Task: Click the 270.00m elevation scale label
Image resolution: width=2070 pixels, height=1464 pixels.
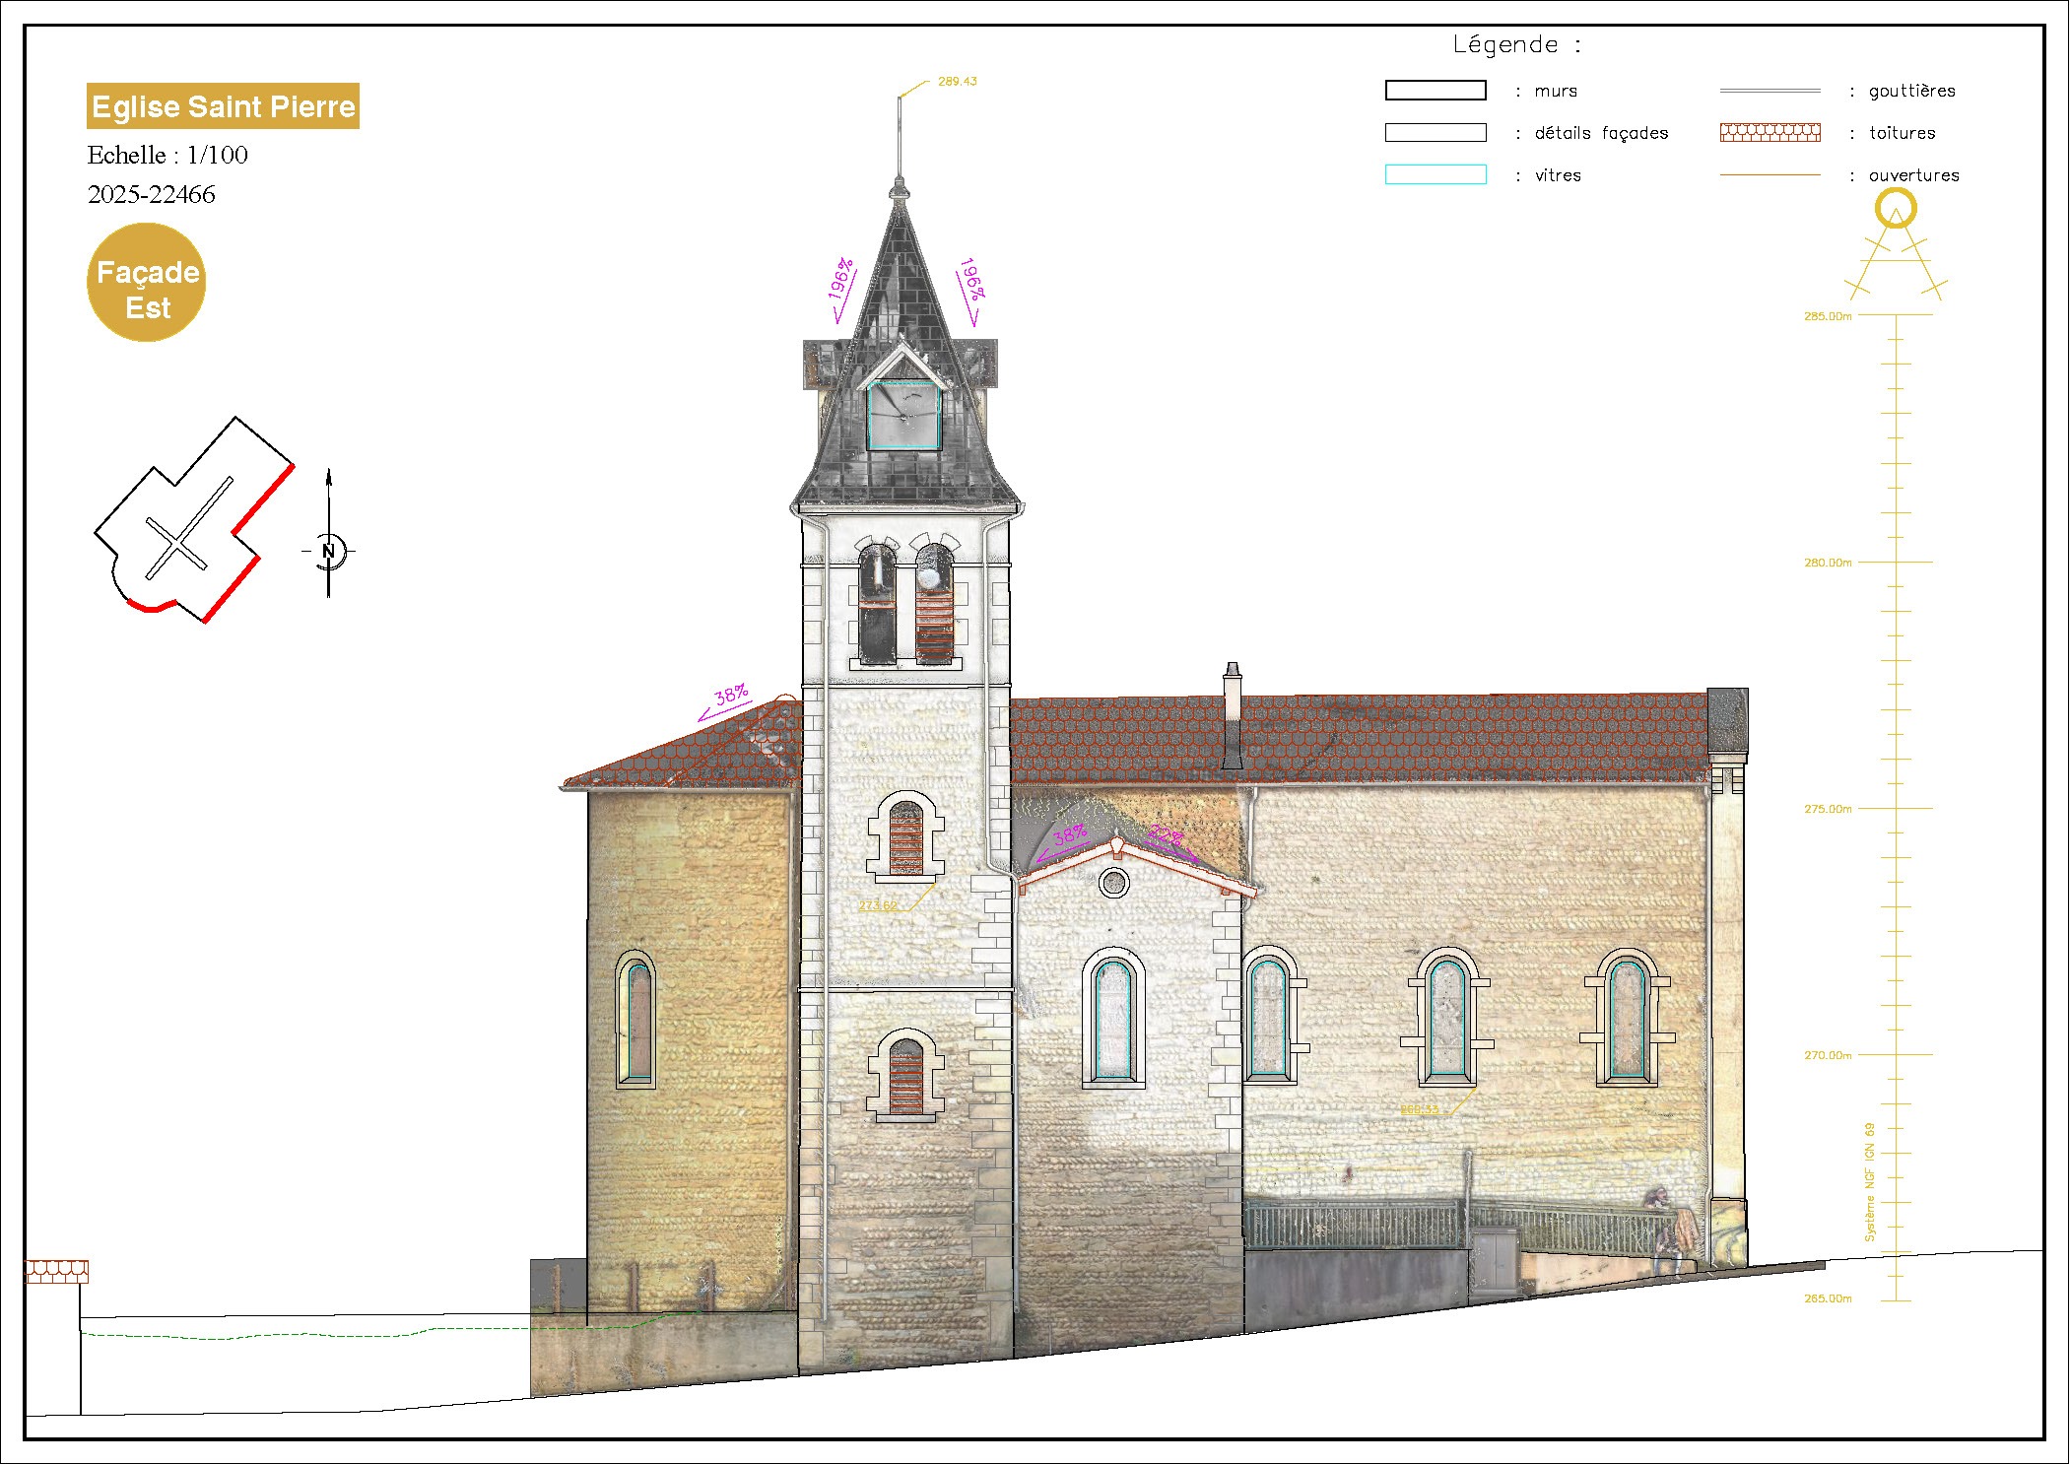Action: pyautogui.click(x=1827, y=1055)
